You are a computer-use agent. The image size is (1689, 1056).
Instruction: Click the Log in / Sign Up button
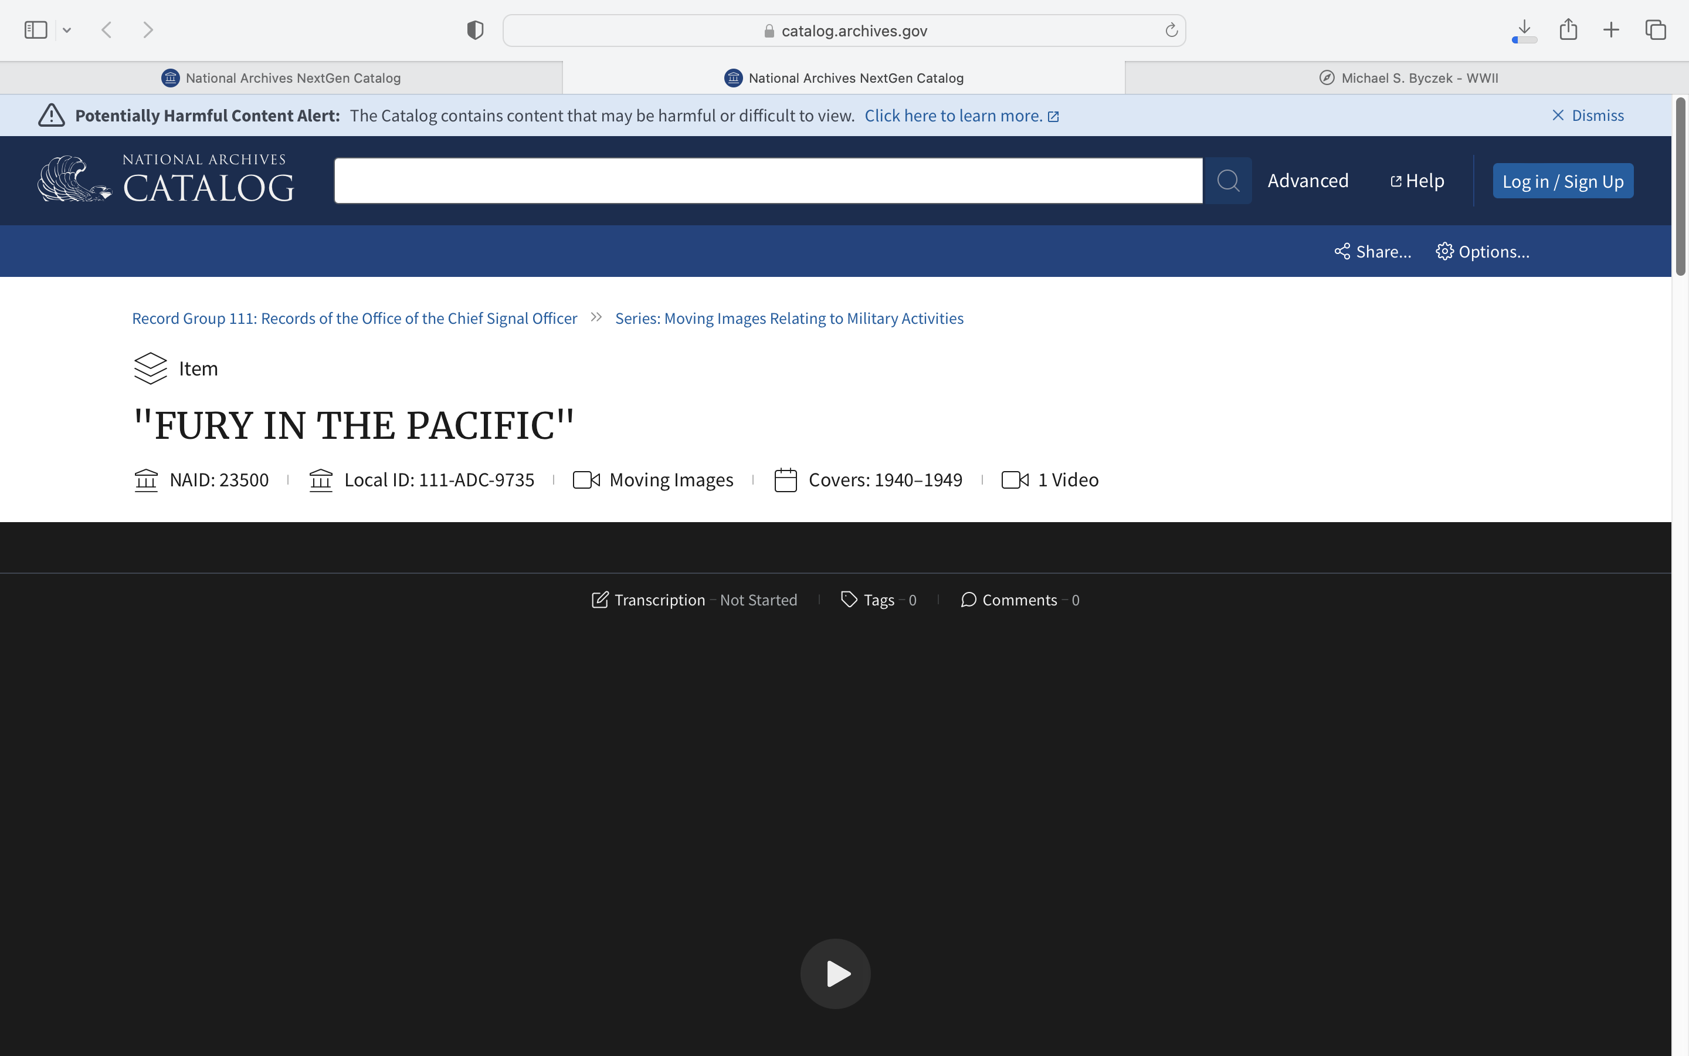coord(1563,181)
